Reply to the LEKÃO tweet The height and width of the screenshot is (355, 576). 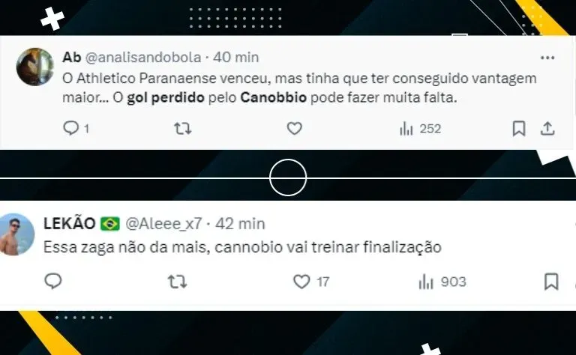(x=53, y=282)
